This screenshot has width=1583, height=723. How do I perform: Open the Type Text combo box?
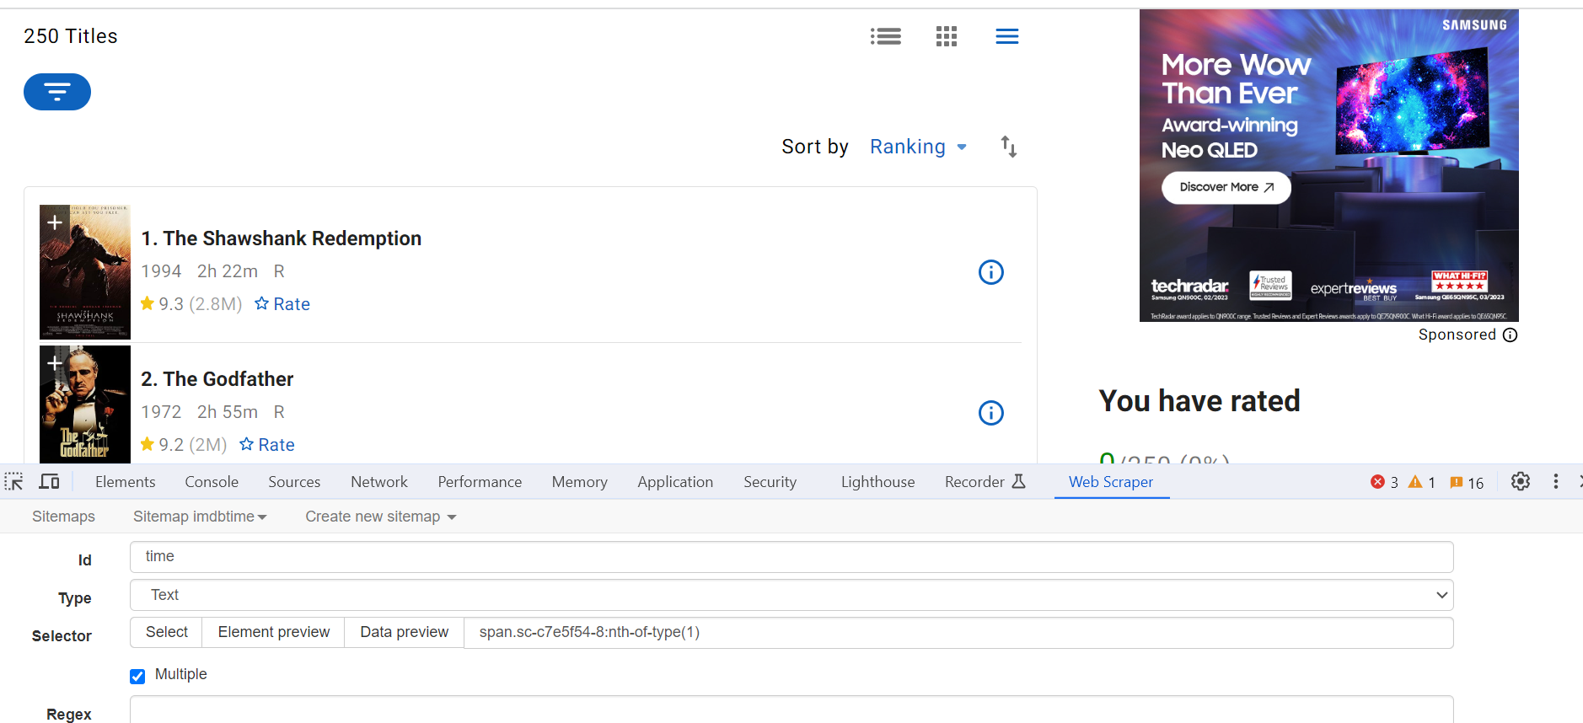coord(791,595)
